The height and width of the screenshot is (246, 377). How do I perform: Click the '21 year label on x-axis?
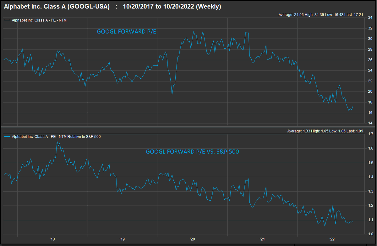pos(262,239)
